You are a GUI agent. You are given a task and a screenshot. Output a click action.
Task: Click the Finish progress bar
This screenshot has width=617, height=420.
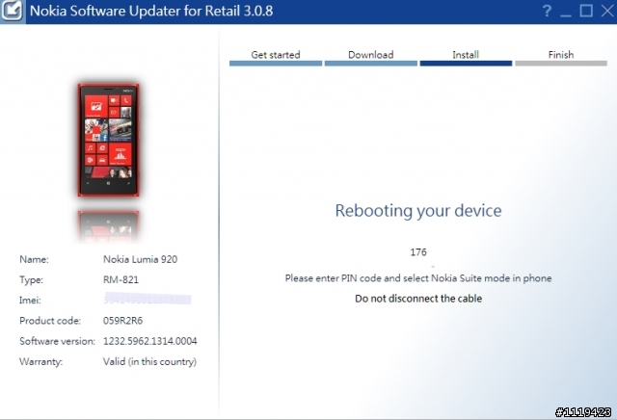[x=561, y=64]
